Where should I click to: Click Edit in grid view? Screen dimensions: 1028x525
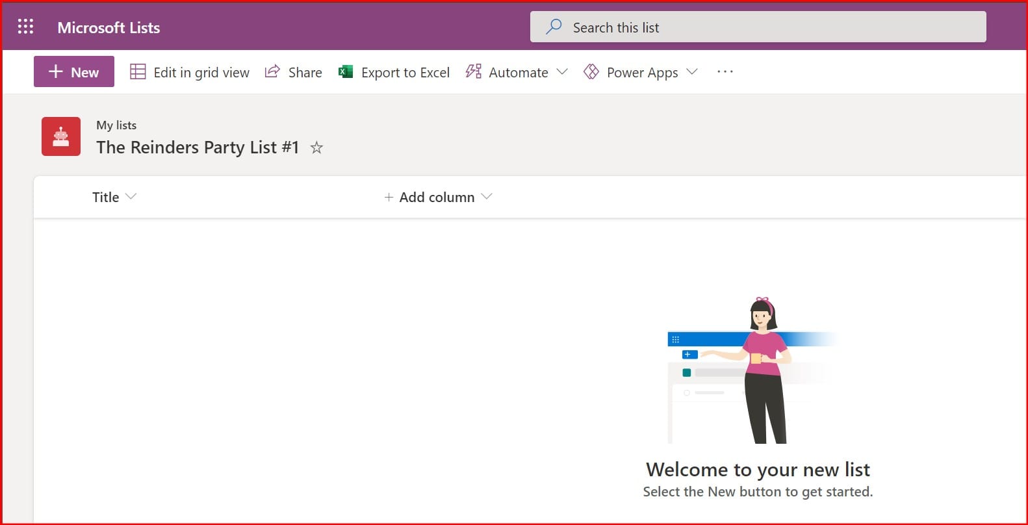(190, 72)
